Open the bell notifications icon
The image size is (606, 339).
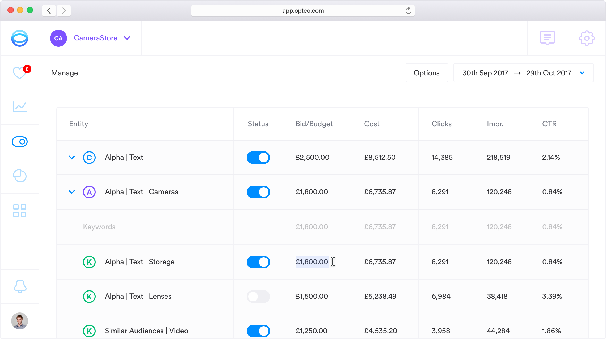tap(20, 286)
